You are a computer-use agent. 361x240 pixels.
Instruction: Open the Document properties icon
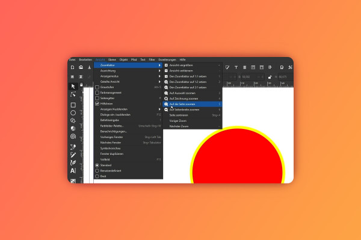point(282,67)
